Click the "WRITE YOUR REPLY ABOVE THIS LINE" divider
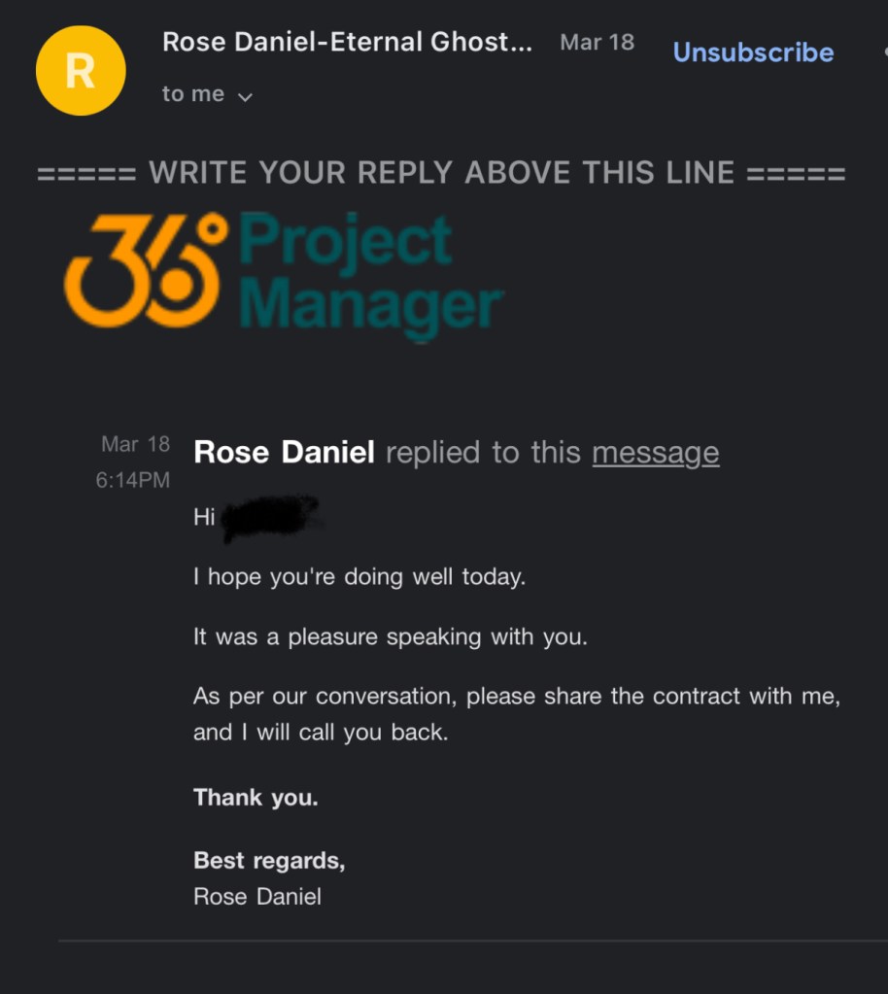This screenshot has width=888, height=994. [x=441, y=173]
